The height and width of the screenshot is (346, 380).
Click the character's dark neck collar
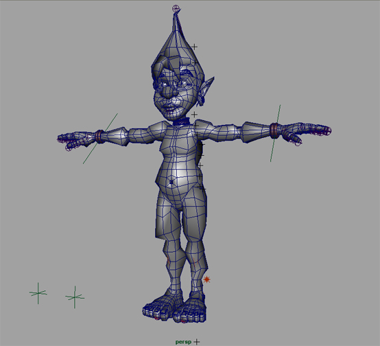tap(180, 122)
